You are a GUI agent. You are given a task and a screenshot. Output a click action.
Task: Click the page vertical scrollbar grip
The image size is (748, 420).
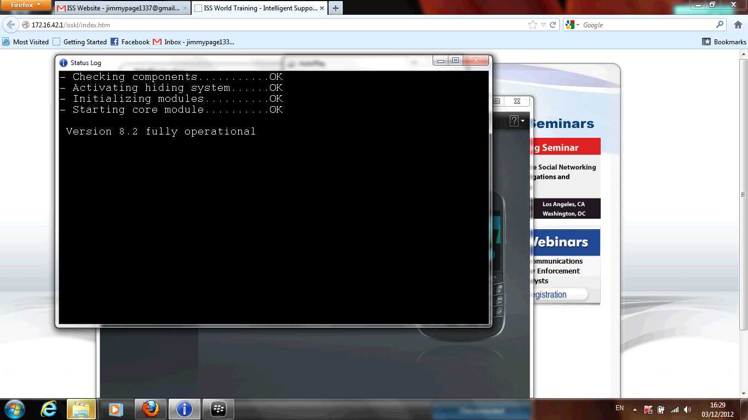coord(743,195)
